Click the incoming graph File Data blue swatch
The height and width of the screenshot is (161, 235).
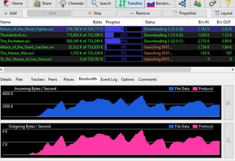tap(171, 89)
